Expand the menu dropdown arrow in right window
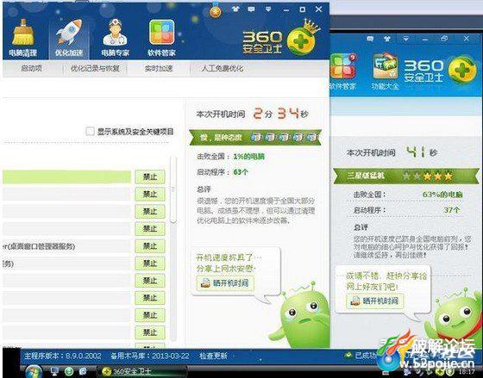This screenshot has height=378, width=483. coord(406,39)
